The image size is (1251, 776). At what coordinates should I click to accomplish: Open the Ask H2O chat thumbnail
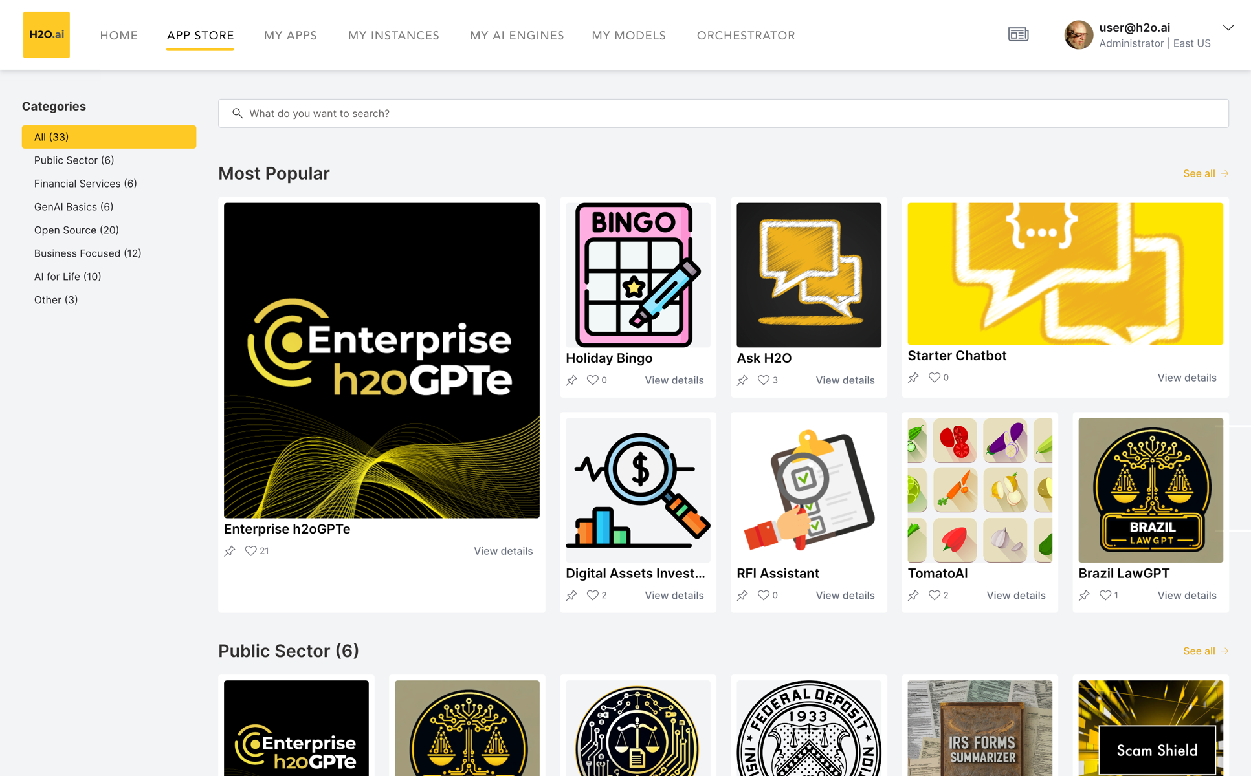[x=809, y=275]
